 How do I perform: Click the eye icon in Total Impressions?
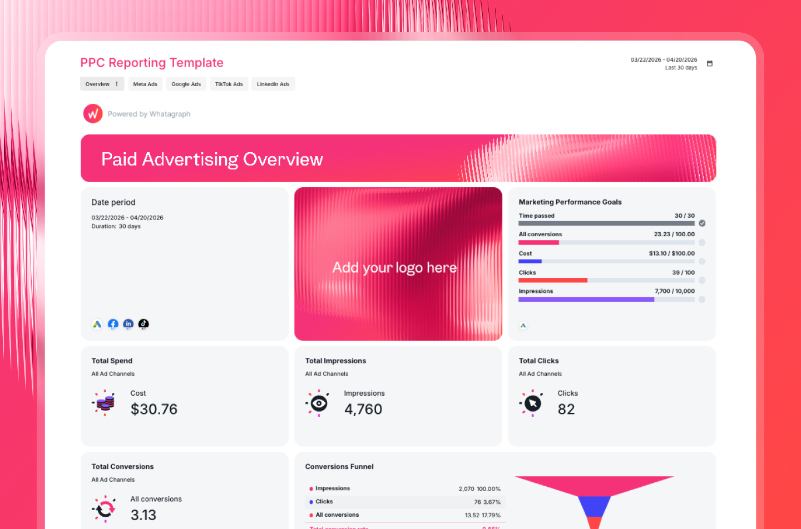[x=318, y=403]
